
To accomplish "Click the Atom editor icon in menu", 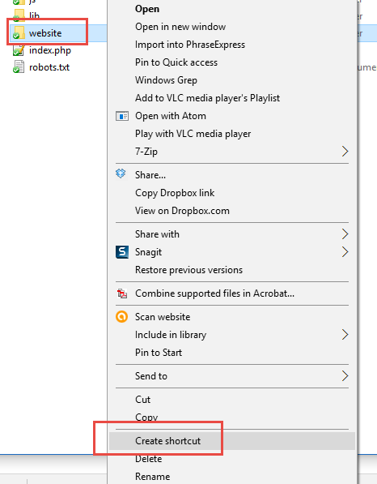I will pos(122,116).
